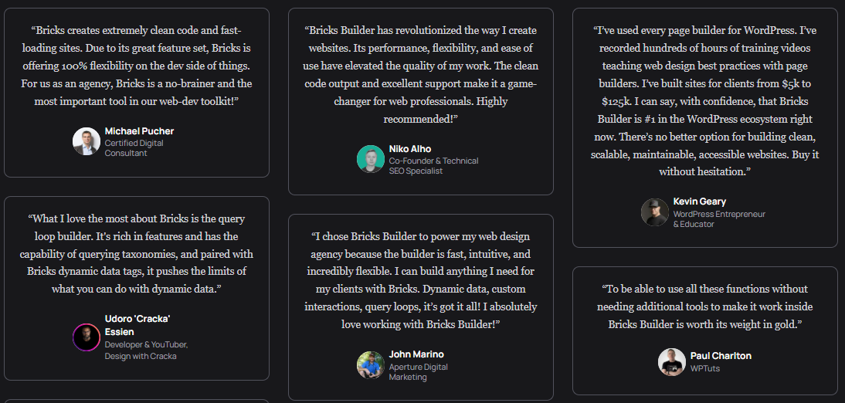The width and height of the screenshot is (845, 403).
Task: Click Michael Pucher's avatar photo
Action: (87, 142)
